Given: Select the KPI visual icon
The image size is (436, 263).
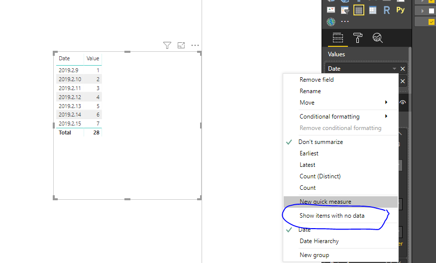Looking at the screenshot, I should pyautogui.click(x=331, y=10).
